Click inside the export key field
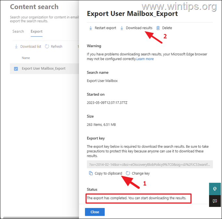The height and width of the screenshot is (219, 222). pyautogui.click(x=150, y=164)
